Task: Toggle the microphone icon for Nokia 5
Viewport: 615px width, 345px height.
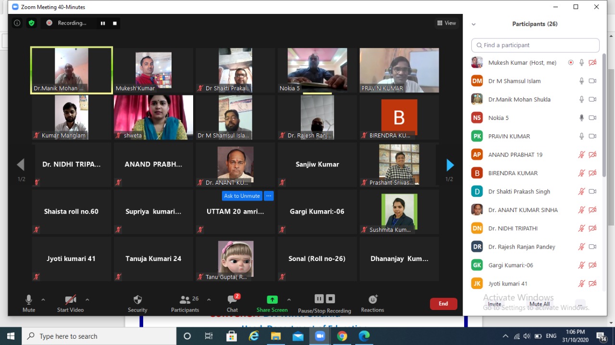Action: pyautogui.click(x=581, y=118)
